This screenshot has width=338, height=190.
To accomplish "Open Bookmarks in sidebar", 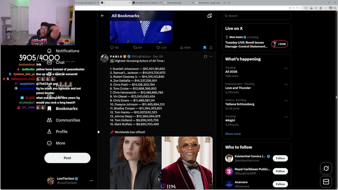I will coord(63,109).
